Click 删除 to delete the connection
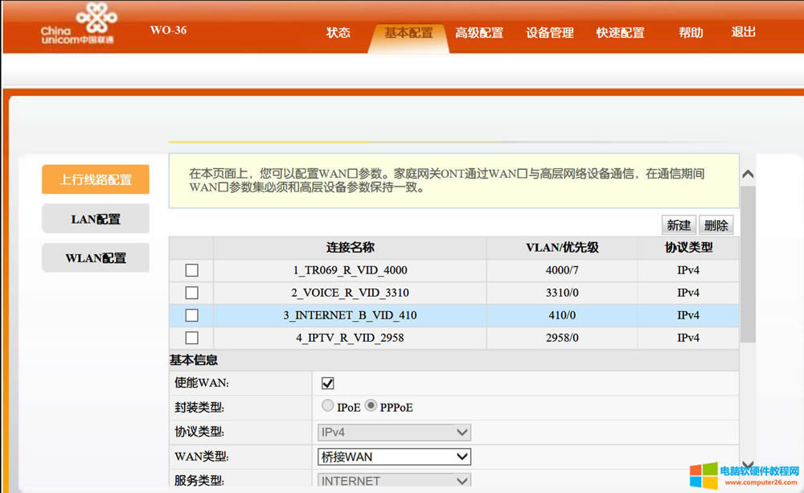The height and width of the screenshot is (493, 804). coord(716,225)
